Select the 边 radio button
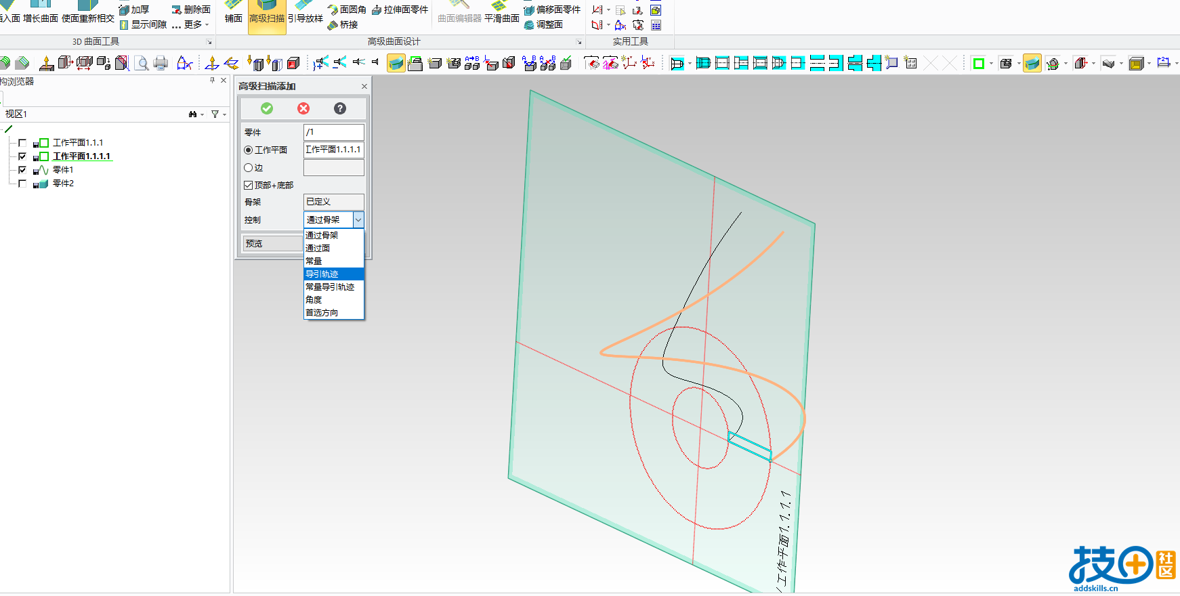Screen dimensions: 1180x596 pyautogui.click(x=248, y=167)
